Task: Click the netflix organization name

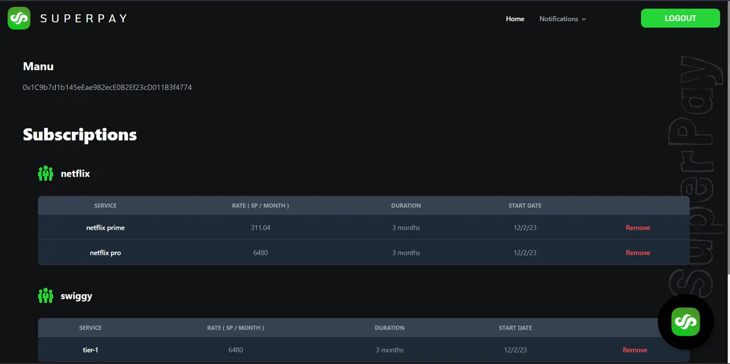Action: point(75,174)
